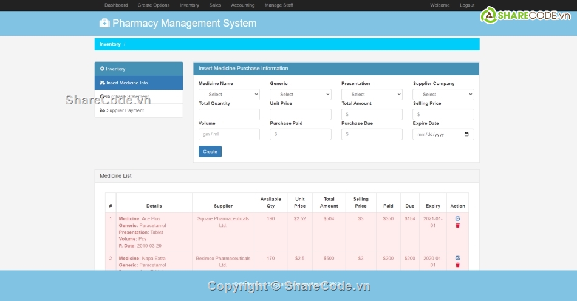Open the Generic select dropdown
The image size is (577, 301).
pyautogui.click(x=301, y=95)
